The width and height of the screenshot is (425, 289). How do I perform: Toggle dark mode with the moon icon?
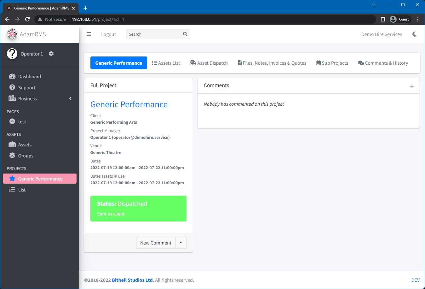tap(415, 34)
